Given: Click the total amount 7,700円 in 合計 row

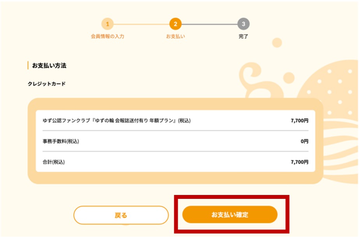Looking at the screenshot, I should (x=299, y=162).
